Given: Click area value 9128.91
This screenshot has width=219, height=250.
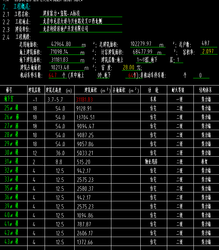Looking at the screenshot, I should 84,109.
